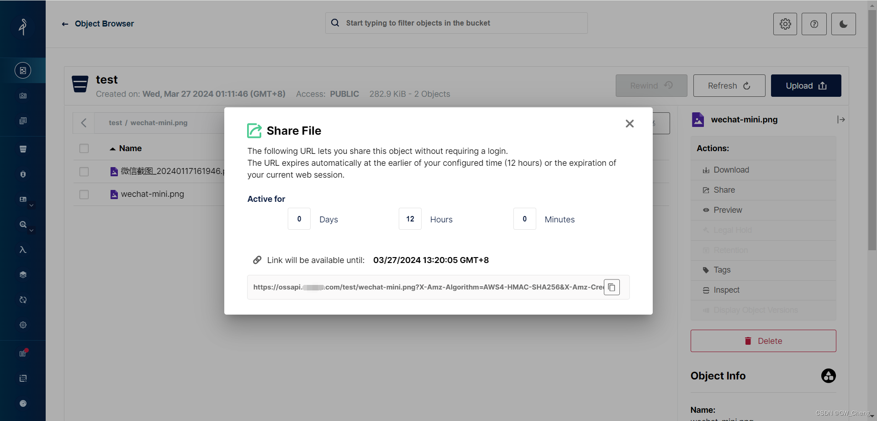This screenshot has width=877, height=421.
Task: Choose Preview action
Action: coord(763,210)
